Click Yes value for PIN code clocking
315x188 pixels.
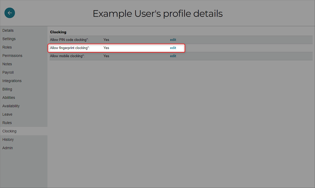106,40
